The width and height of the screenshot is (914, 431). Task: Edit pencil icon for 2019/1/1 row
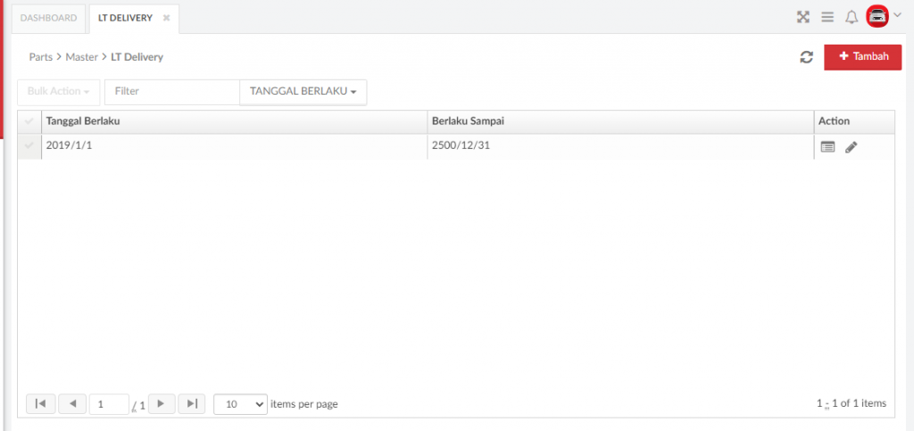852,147
